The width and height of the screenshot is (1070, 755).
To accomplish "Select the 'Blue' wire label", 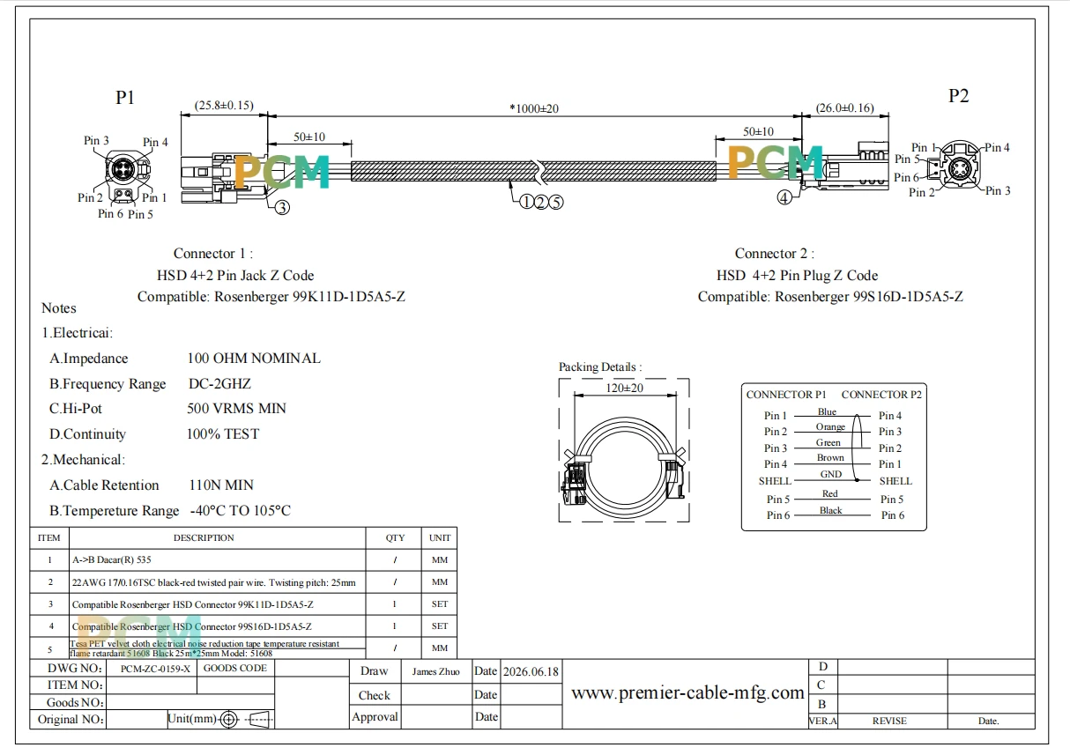I will (827, 411).
